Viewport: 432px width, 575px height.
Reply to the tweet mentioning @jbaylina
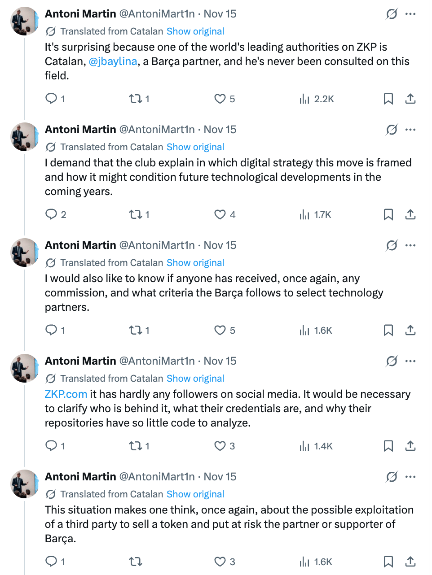(52, 99)
